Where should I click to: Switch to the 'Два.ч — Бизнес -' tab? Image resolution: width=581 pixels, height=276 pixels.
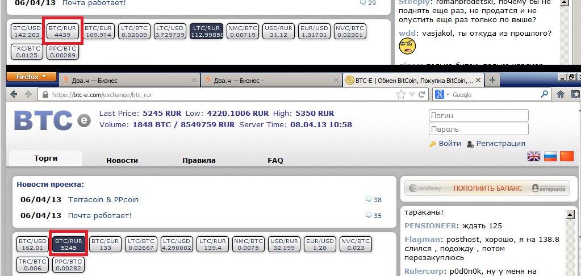point(271,80)
